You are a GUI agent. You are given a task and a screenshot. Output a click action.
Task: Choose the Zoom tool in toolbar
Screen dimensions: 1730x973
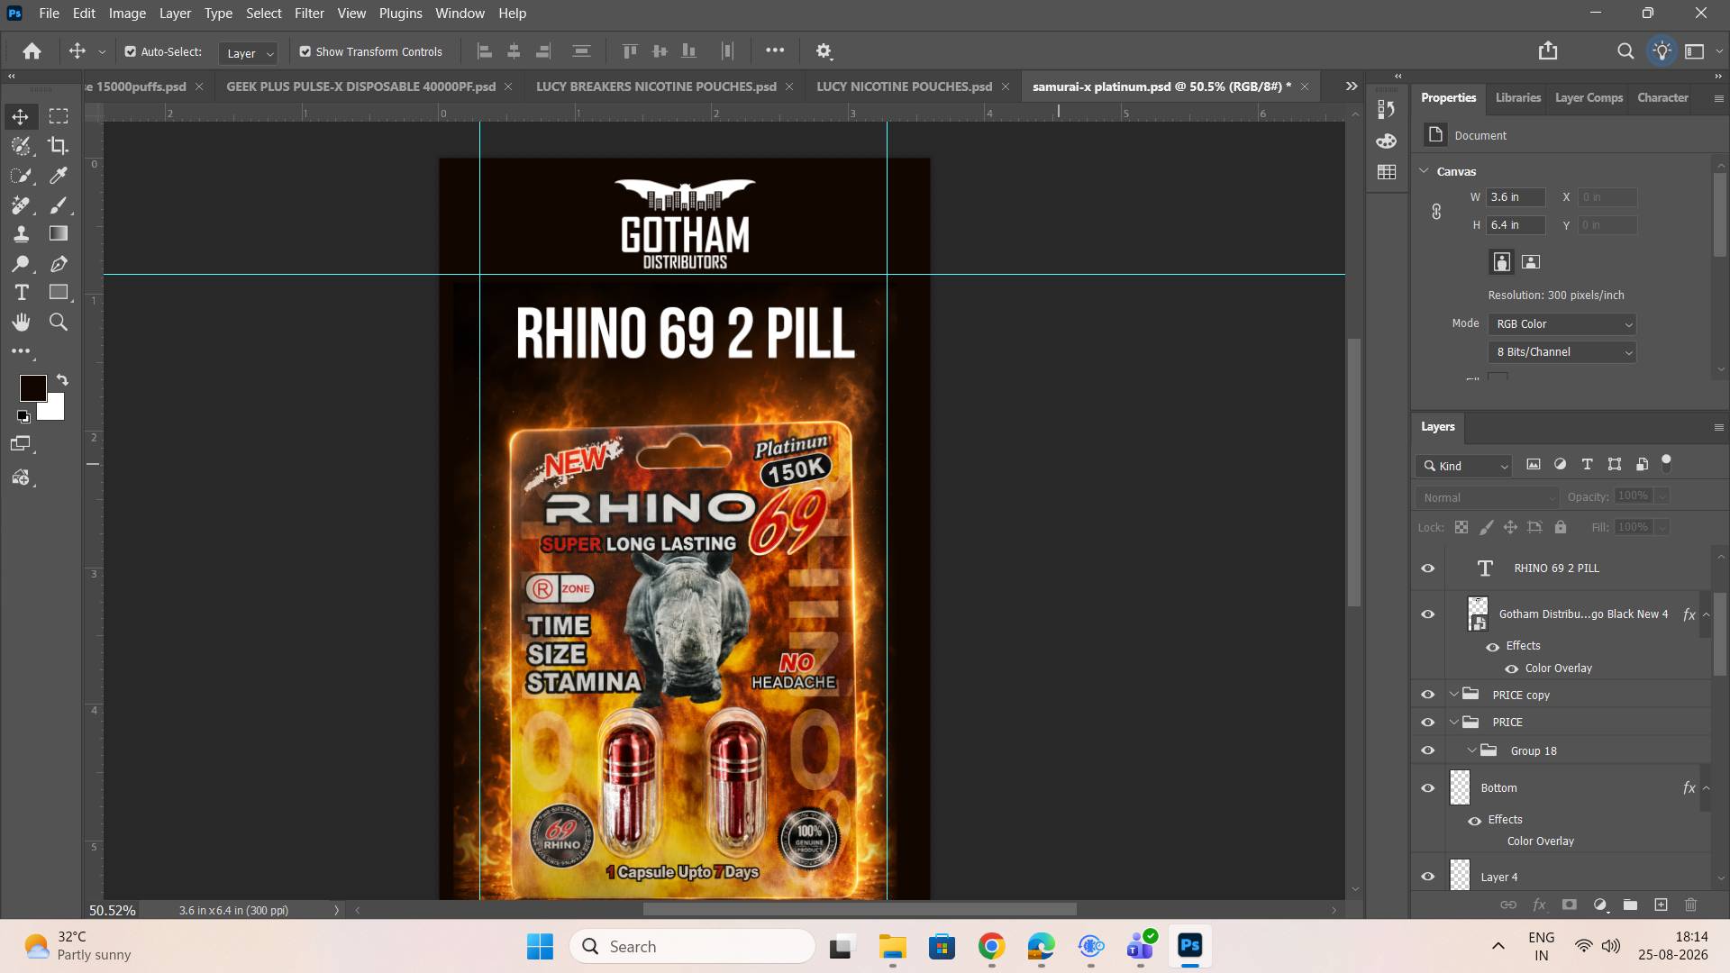[x=59, y=323]
